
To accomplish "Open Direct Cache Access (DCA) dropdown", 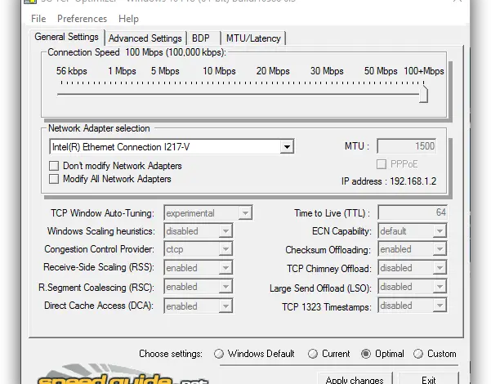I will pyautogui.click(x=225, y=306).
